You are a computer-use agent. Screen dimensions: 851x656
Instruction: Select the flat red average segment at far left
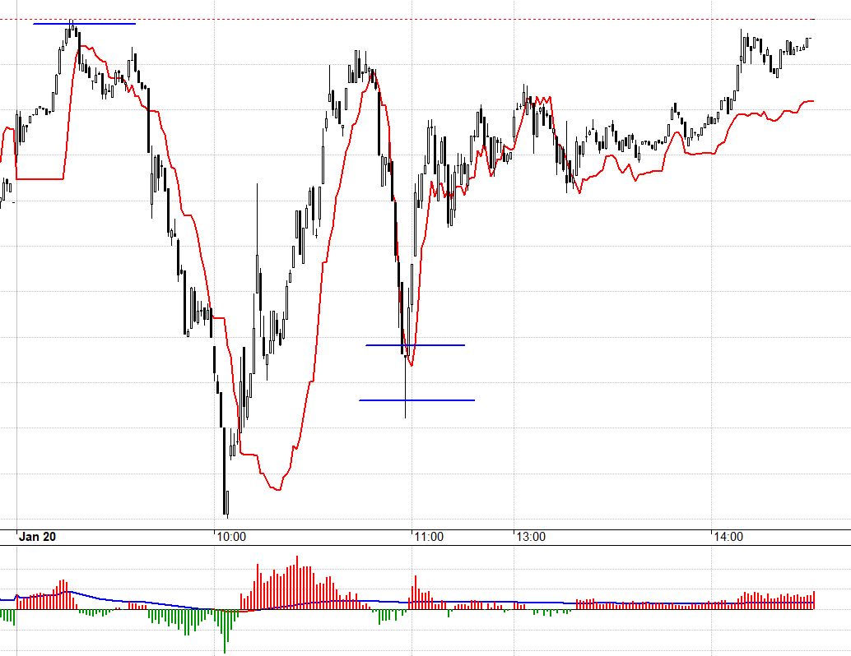tap(41, 178)
